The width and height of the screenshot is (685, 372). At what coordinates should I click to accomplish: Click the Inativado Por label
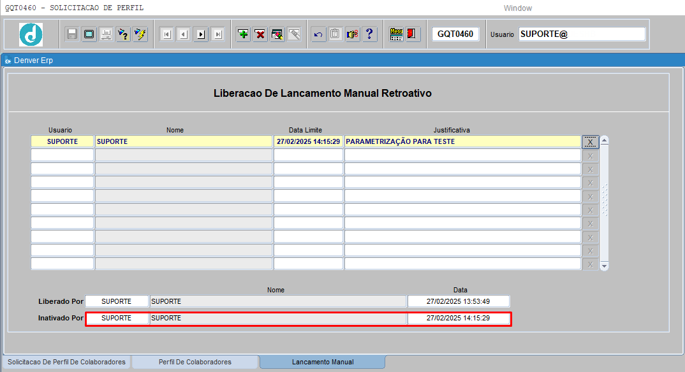pos(61,318)
